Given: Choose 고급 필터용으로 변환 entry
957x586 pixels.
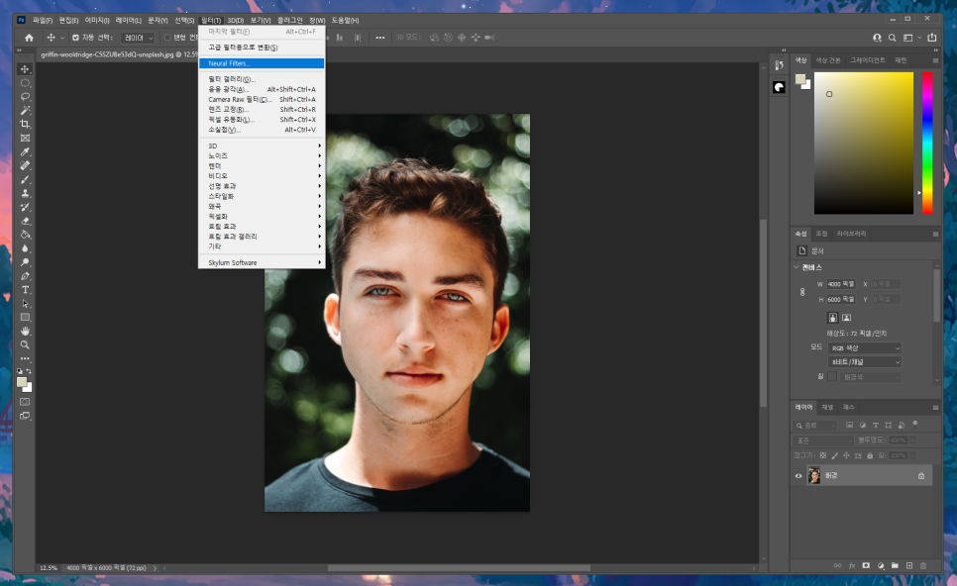Looking at the screenshot, I should (x=262, y=48).
